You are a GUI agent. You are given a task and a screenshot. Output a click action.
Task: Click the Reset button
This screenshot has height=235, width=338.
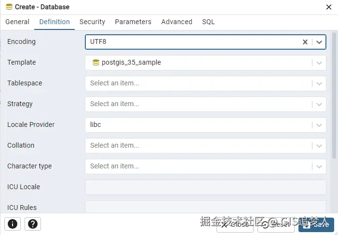(x=276, y=224)
